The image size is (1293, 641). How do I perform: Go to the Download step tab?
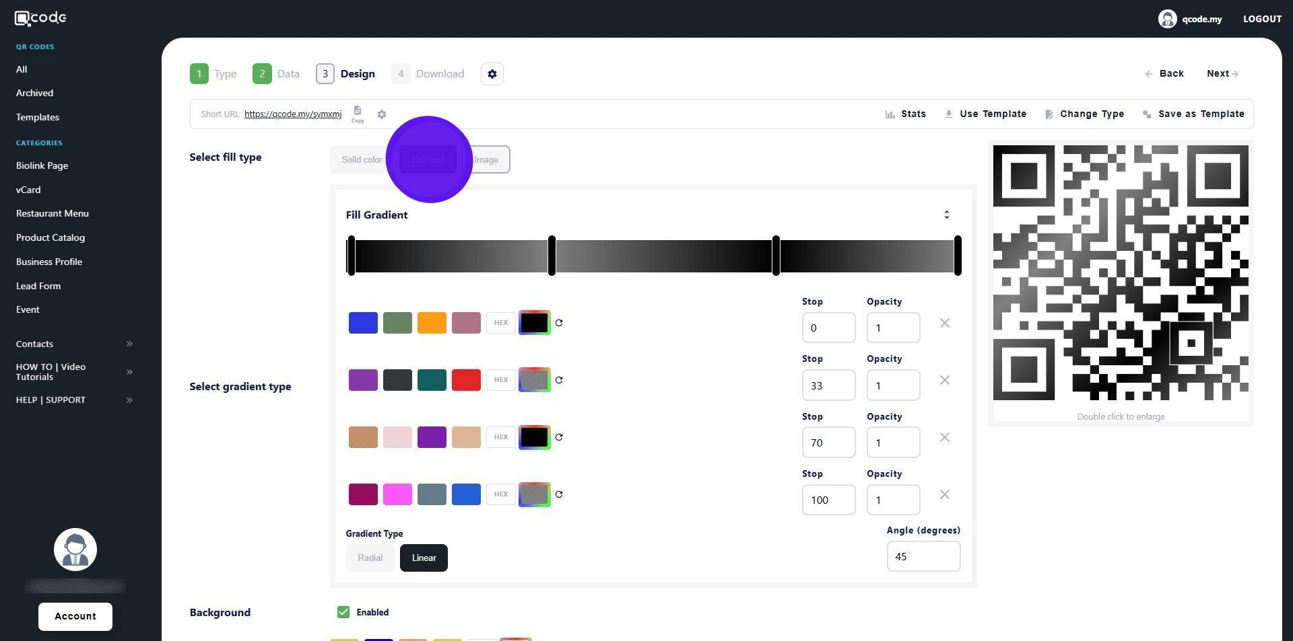click(428, 74)
